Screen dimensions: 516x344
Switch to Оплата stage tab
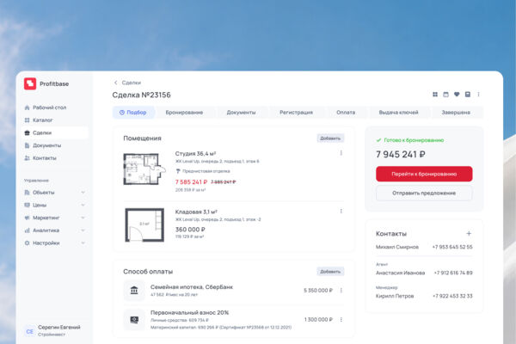pos(346,113)
